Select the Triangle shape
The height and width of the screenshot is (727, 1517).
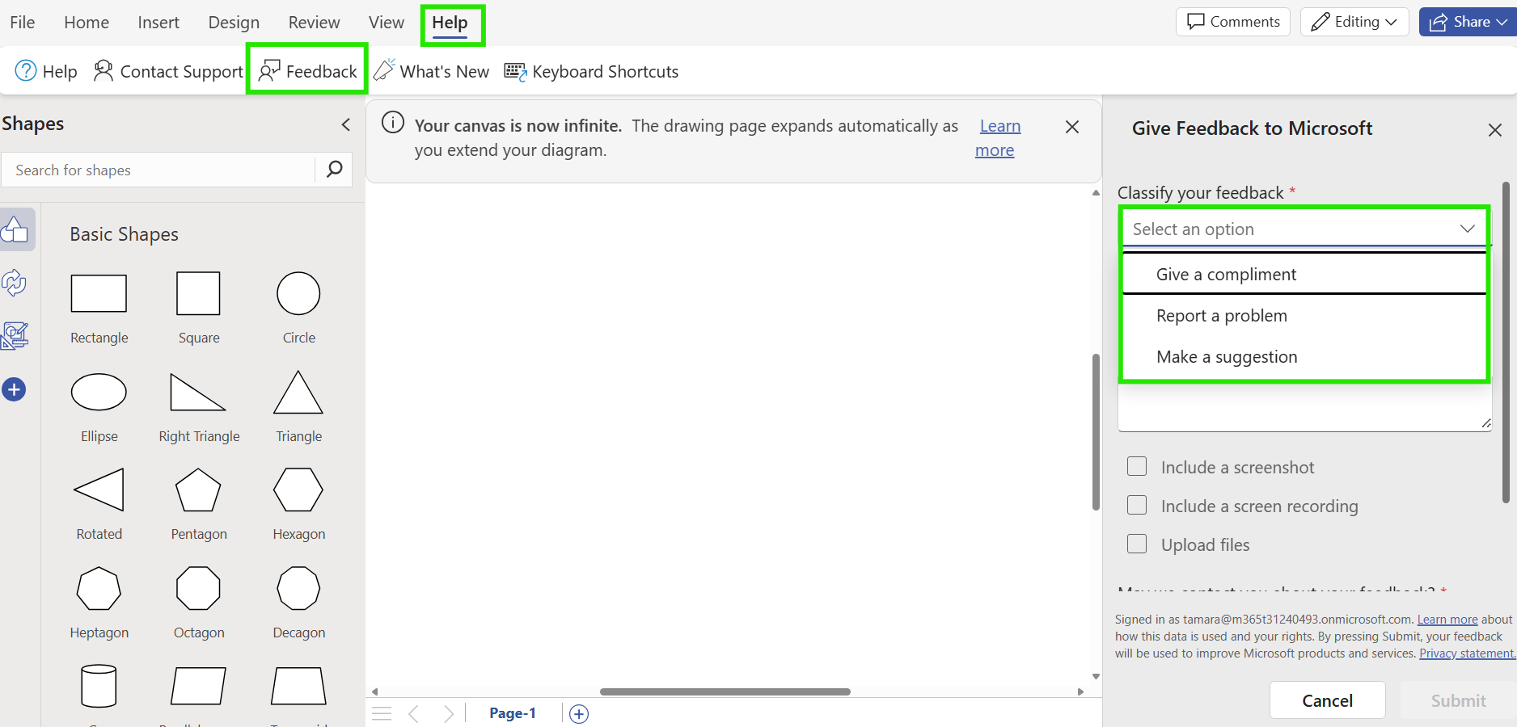298,394
